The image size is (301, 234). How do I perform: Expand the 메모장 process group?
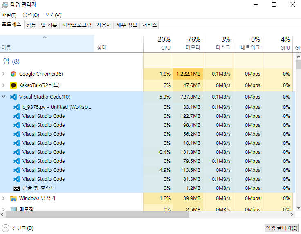(x=3, y=209)
